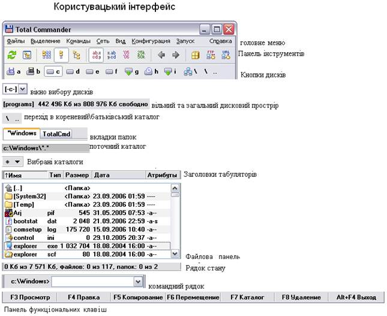This screenshot has height=316, width=387.
Task: Open the FTP connection toolbar icon
Action: click(211, 55)
